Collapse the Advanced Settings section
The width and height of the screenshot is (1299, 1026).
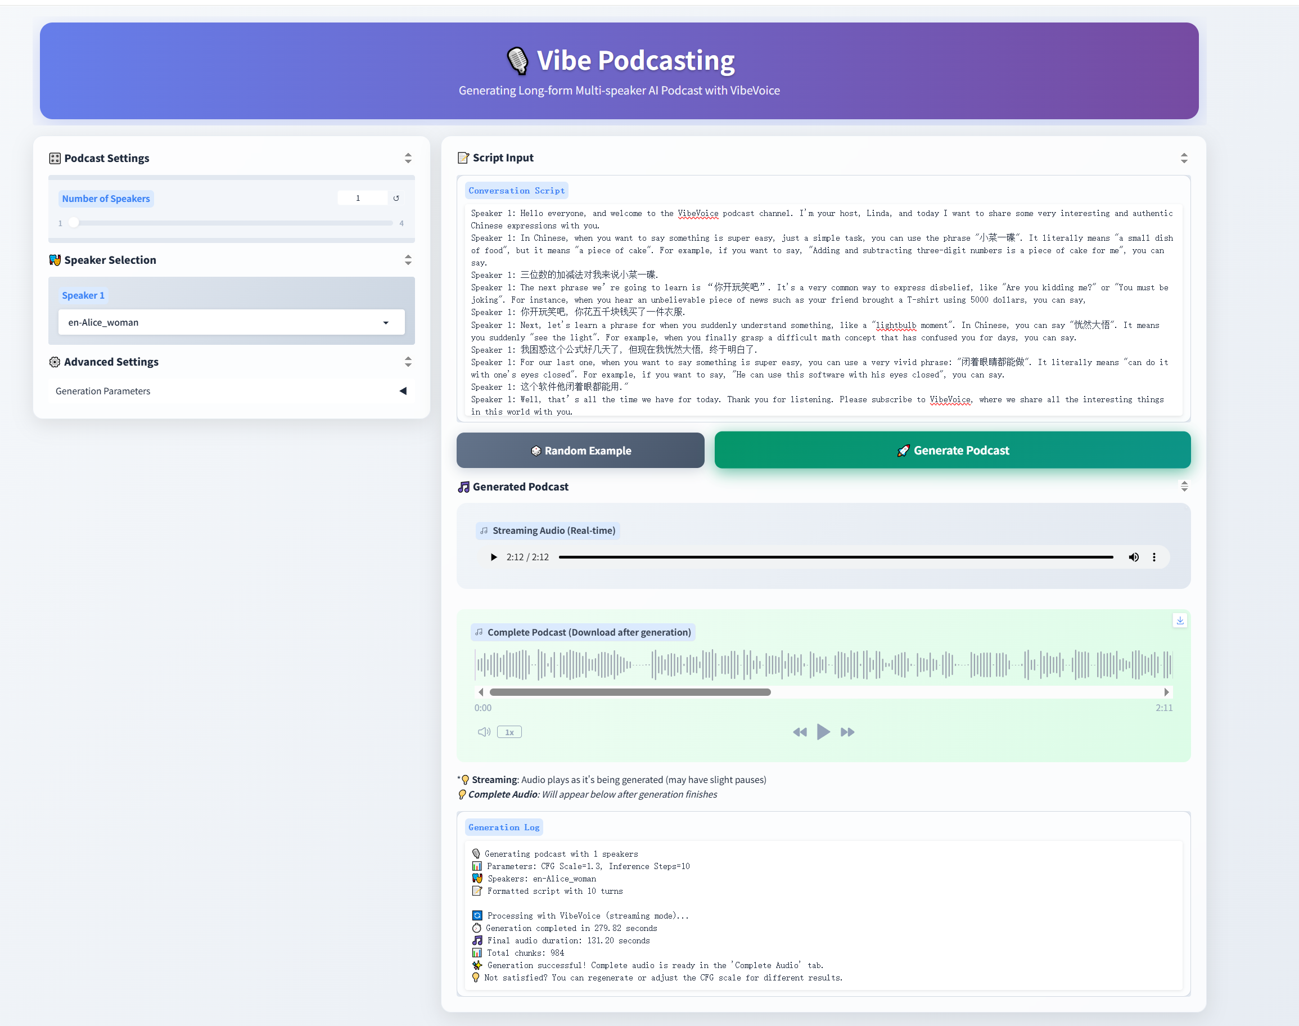click(x=408, y=362)
